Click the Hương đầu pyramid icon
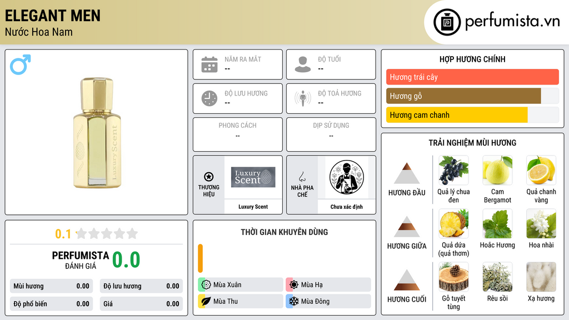 click(407, 173)
